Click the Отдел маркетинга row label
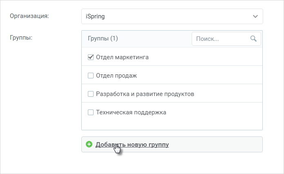The width and height of the screenshot is (284, 174). (x=122, y=57)
